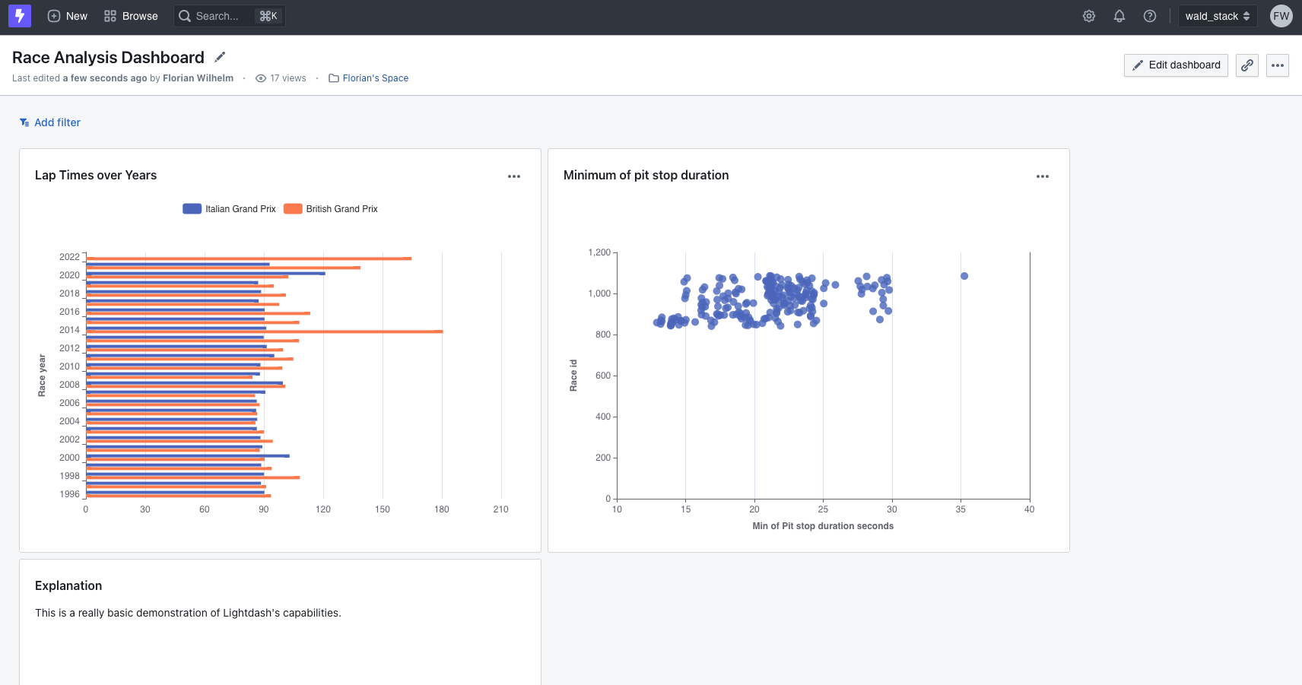Open the dashboard three-dot options menu
This screenshot has width=1302, height=685.
(x=1278, y=65)
